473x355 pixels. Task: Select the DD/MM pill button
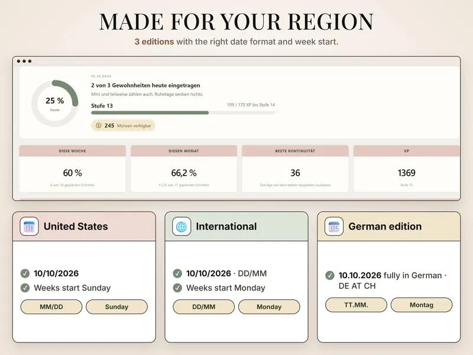pos(203,306)
